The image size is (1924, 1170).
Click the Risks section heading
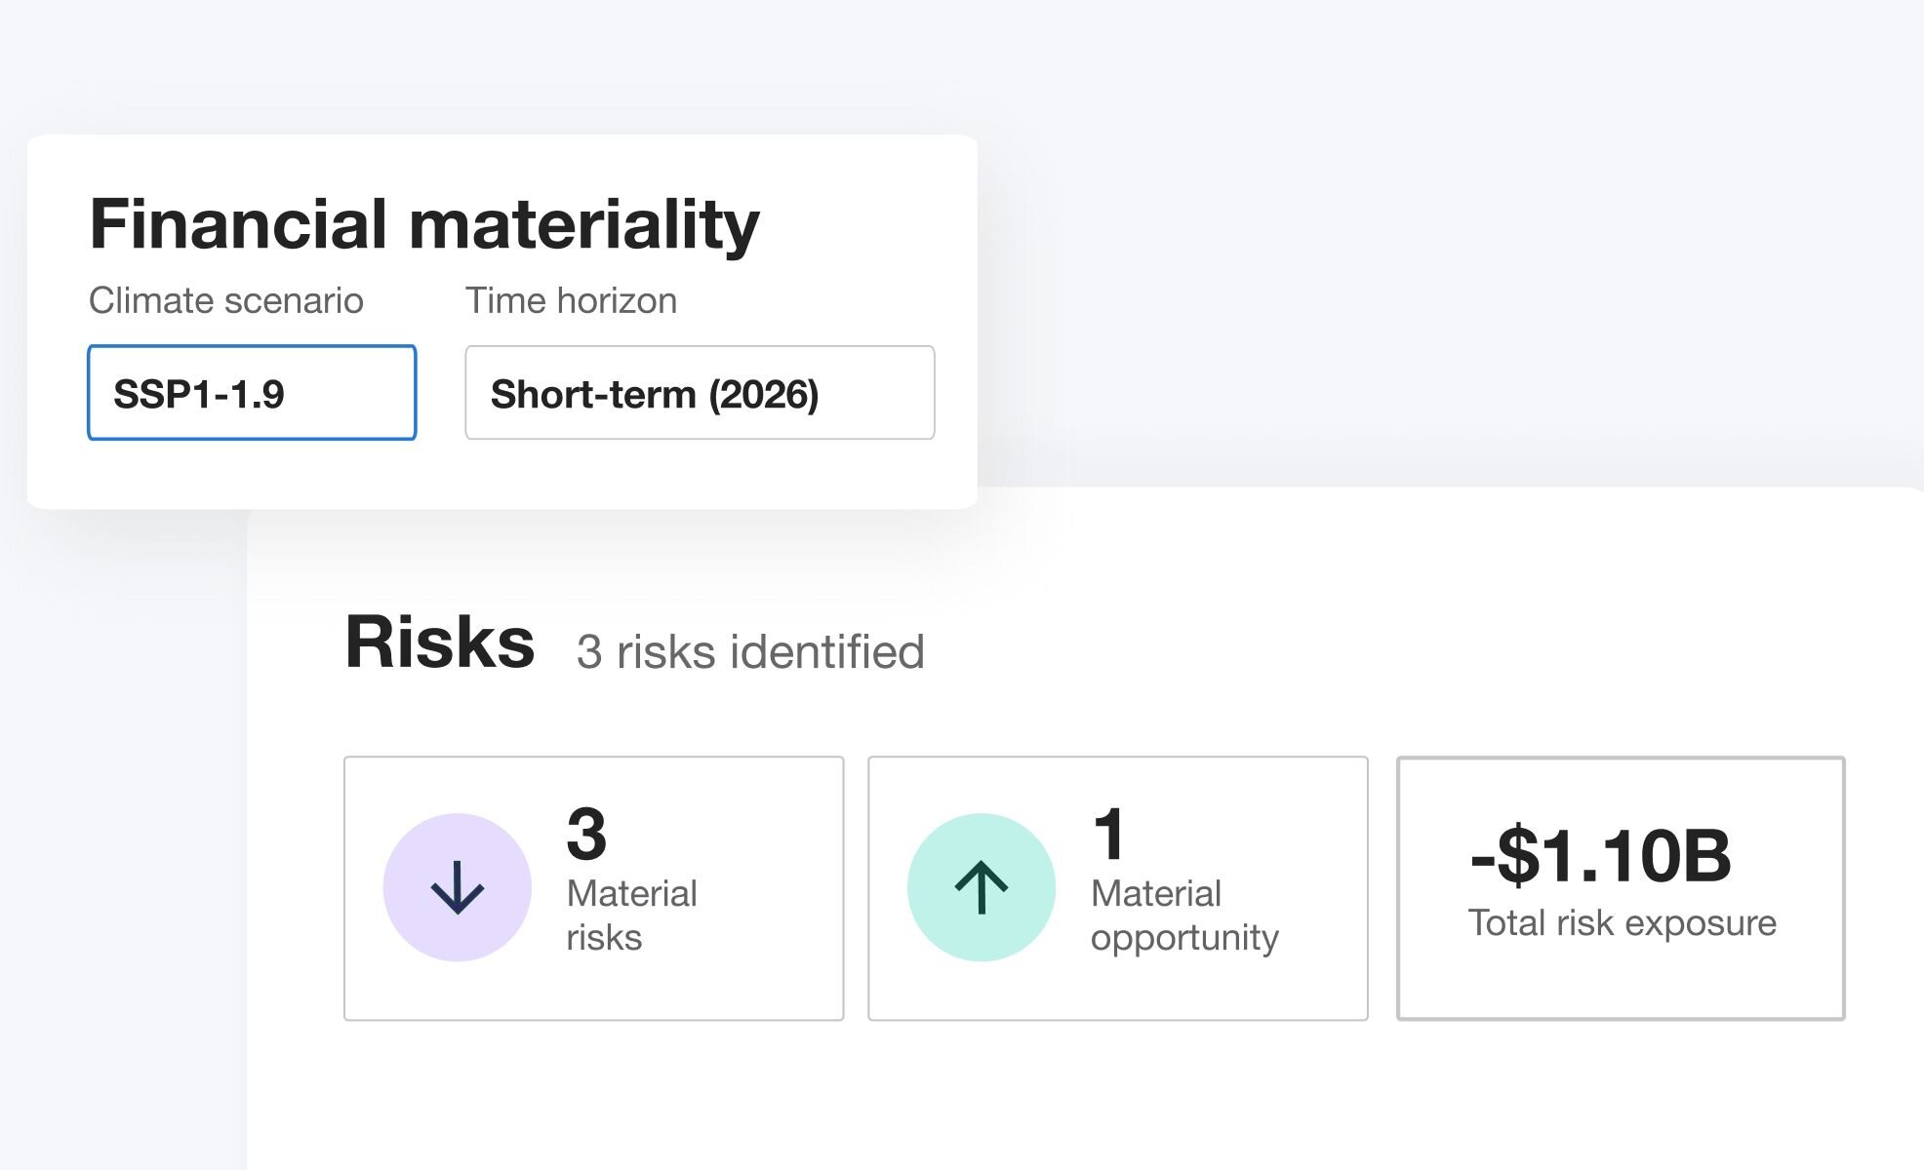(440, 642)
